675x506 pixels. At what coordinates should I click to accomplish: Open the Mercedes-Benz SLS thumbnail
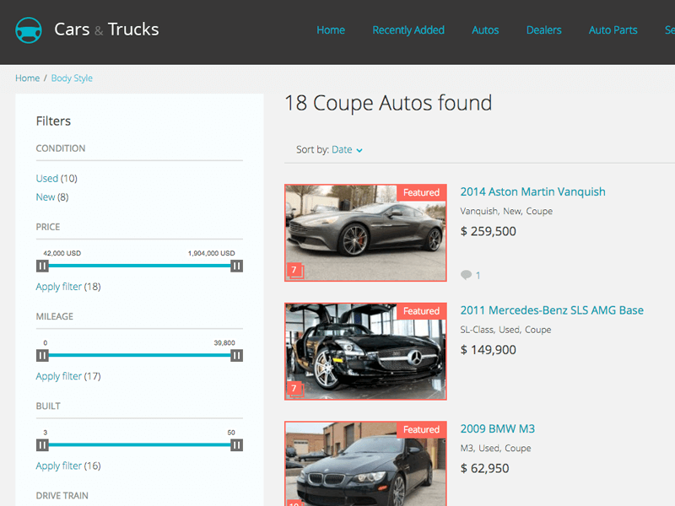click(x=365, y=351)
